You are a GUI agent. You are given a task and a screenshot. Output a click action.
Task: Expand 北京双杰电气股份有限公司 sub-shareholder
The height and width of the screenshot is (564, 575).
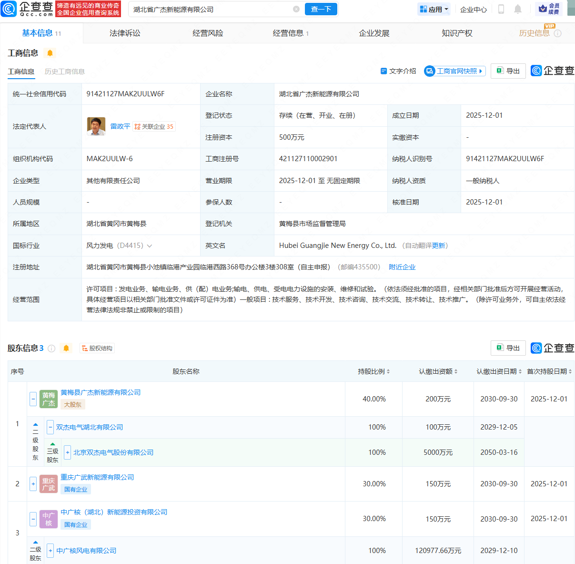(67, 452)
